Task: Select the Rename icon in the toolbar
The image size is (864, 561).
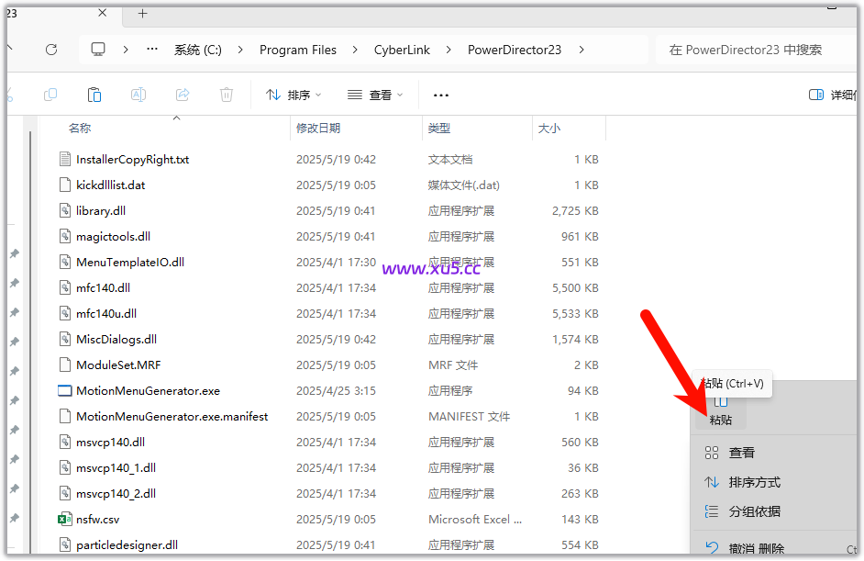Action: (x=138, y=95)
